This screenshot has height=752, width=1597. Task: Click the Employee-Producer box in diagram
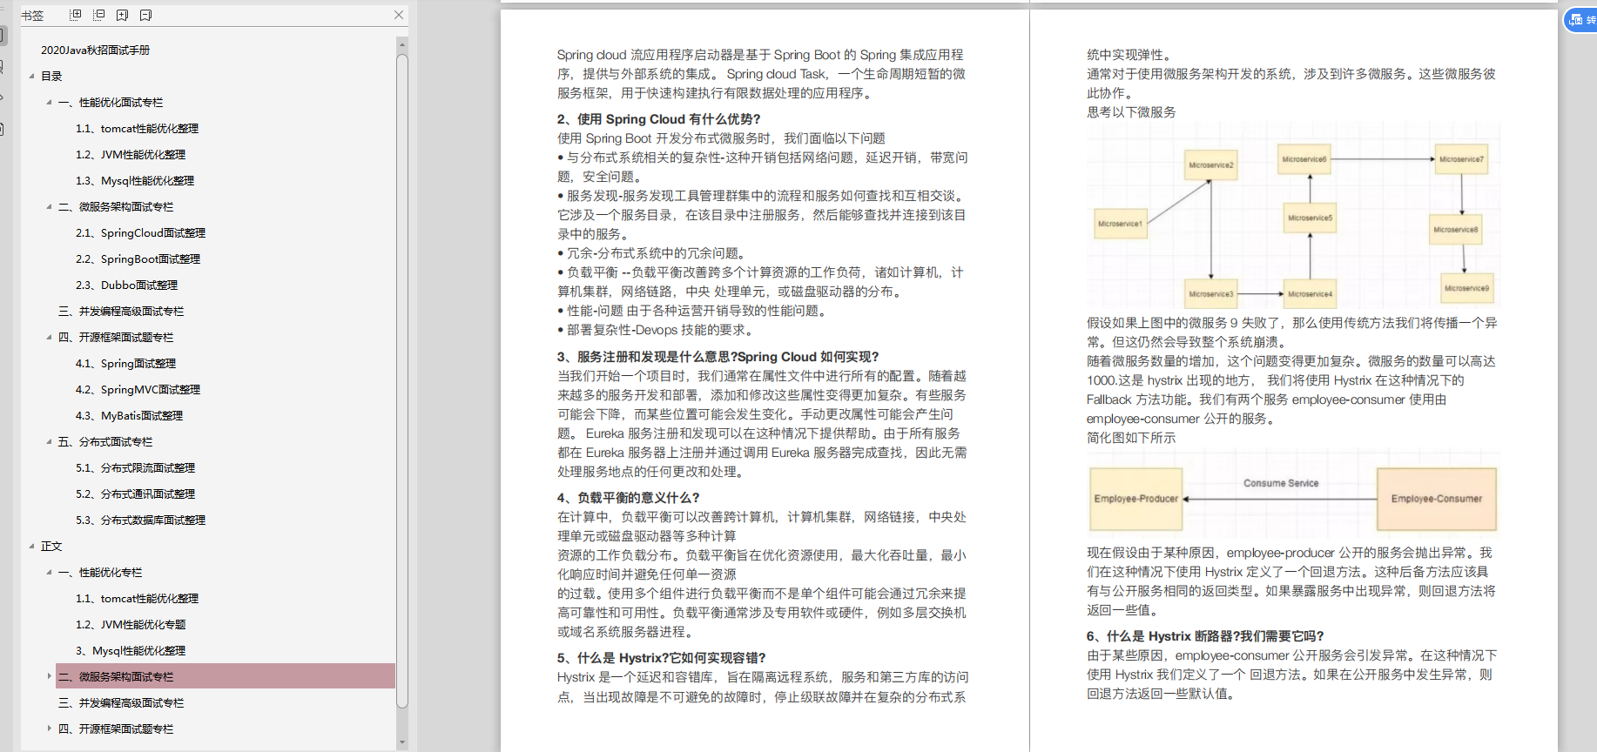click(x=1135, y=499)
